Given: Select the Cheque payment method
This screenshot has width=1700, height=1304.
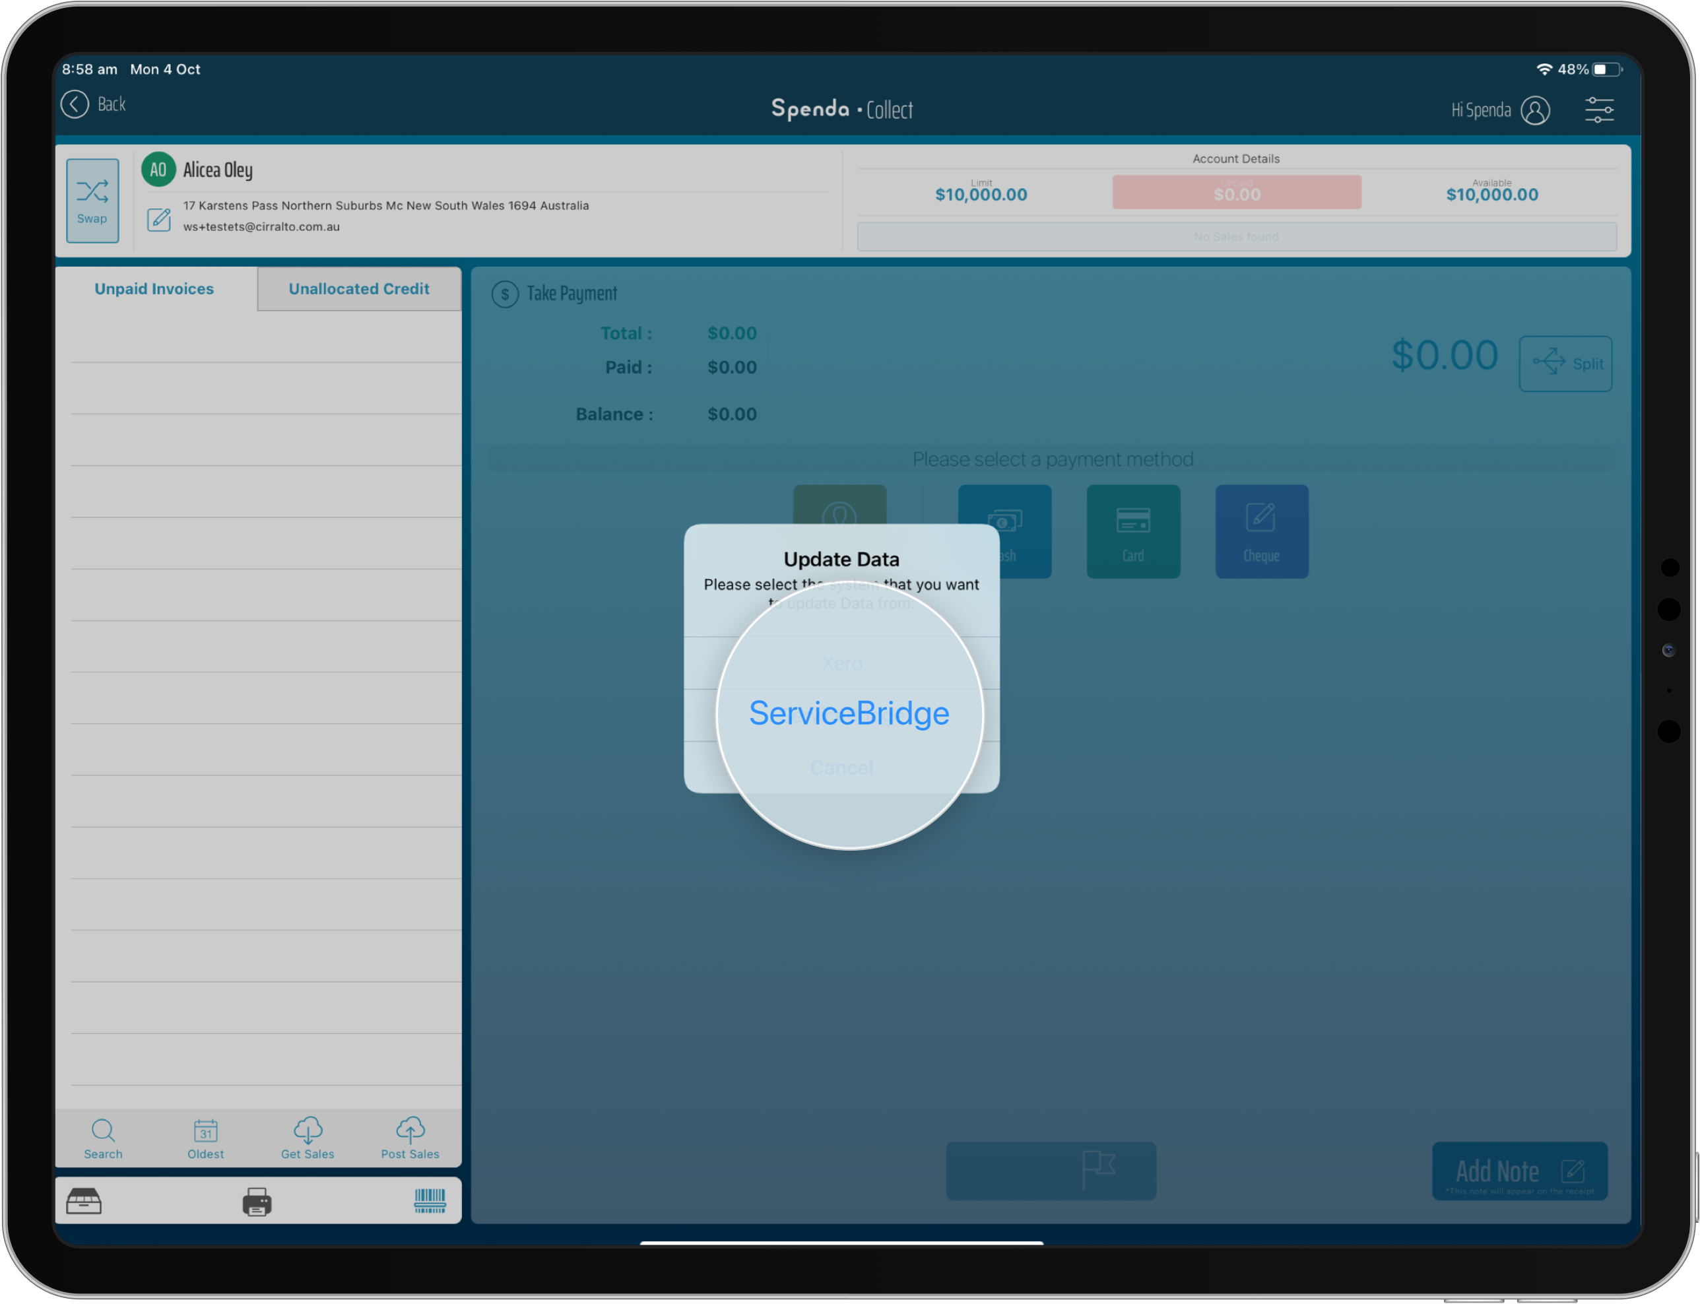Looking at the screenshot, I should (x=1261, y=532).
